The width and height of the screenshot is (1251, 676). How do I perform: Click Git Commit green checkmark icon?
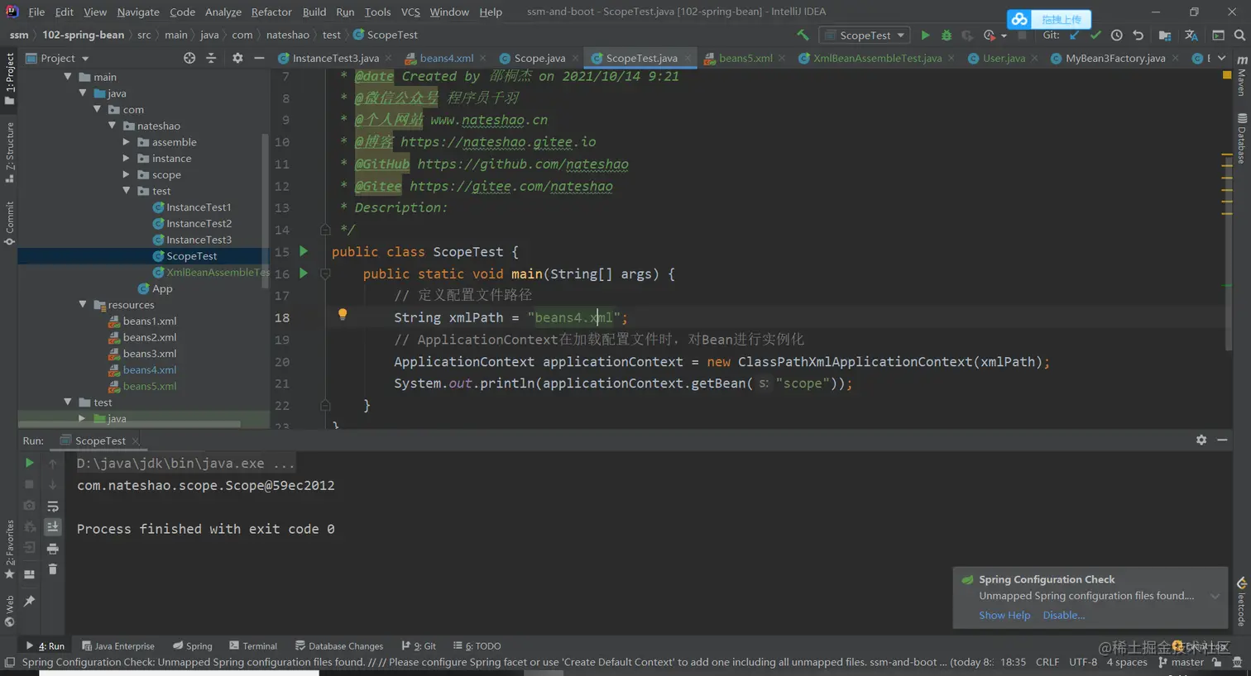(1095, 35)
